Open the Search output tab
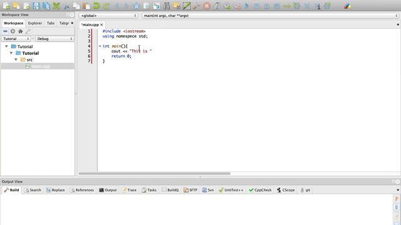Image resolution: width=401 pixels, height=225 pixels. 33,190
